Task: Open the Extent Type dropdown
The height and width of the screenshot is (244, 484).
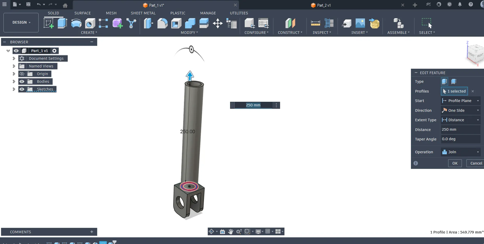Action: coord(461,120)
